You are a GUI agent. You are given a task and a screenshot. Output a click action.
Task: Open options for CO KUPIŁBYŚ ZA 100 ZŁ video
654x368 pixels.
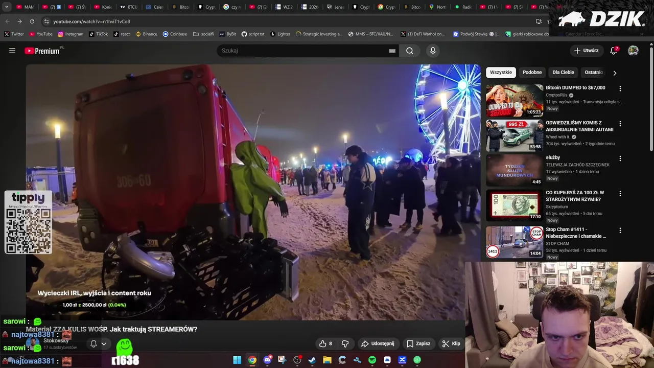tap(620, 194)
